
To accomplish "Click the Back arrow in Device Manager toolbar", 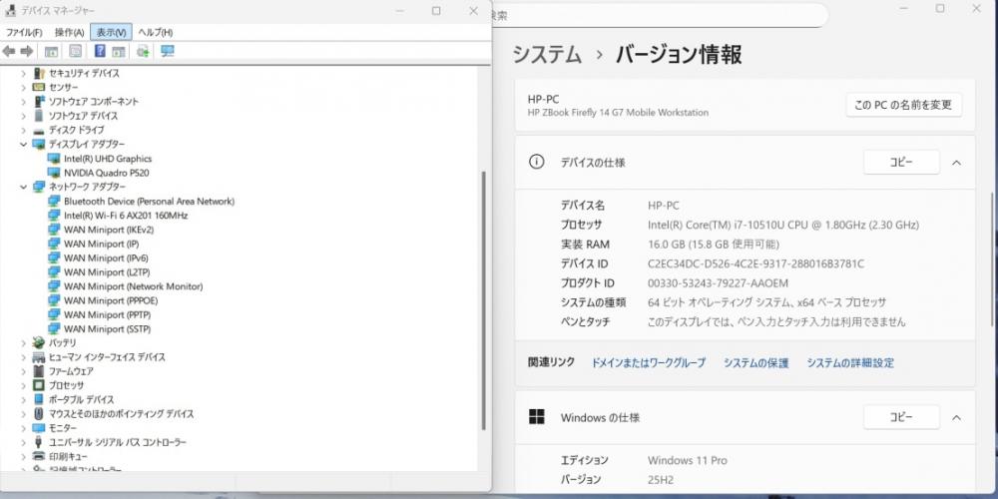I will click(8, 51).
